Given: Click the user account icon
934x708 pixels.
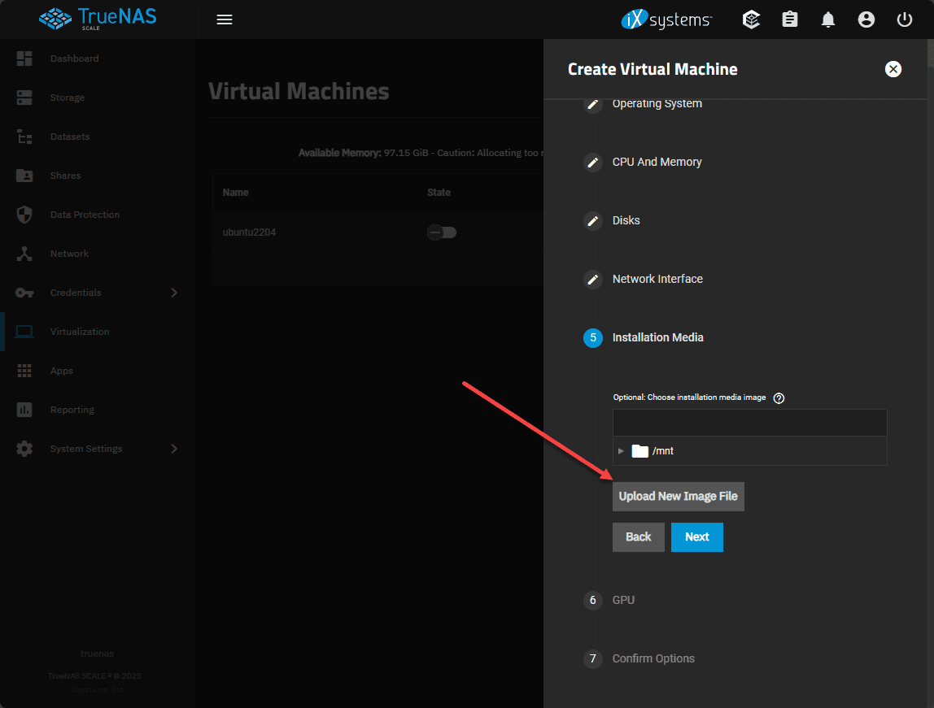Looking at the screenshot, I should (866, 20).
